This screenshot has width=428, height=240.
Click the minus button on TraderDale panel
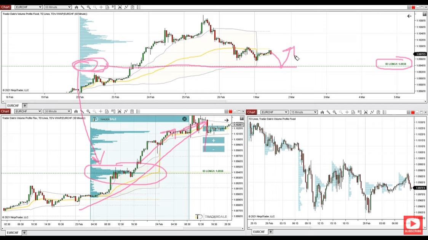pos(214,149)
